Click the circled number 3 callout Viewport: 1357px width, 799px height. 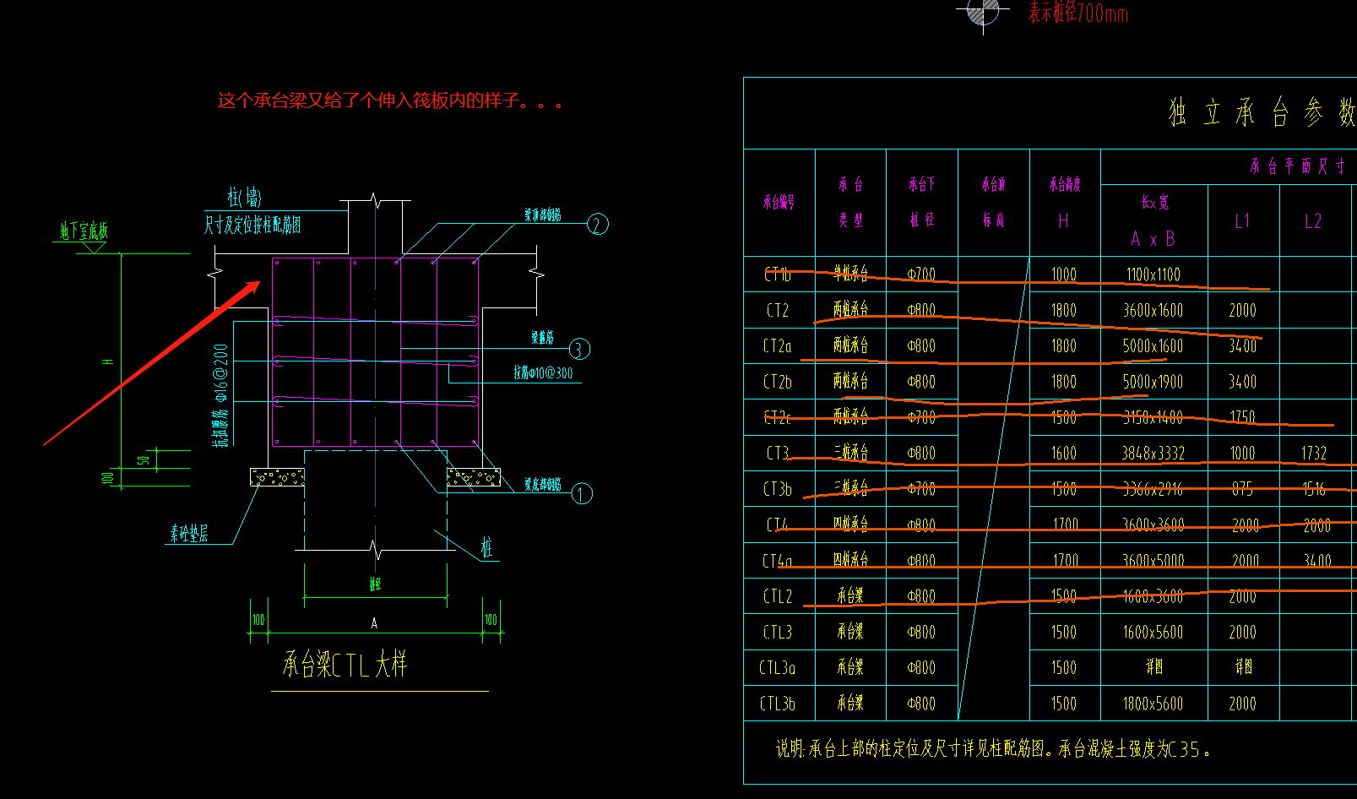point(579,349)
